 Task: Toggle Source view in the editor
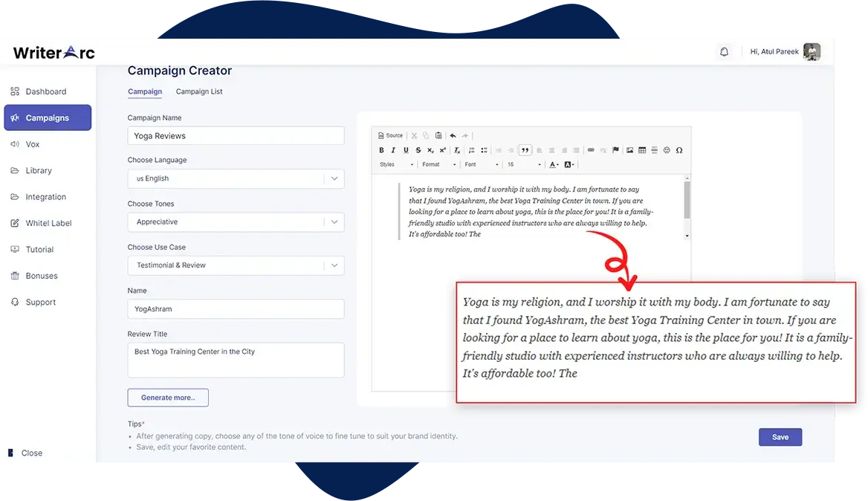[391, 136]
